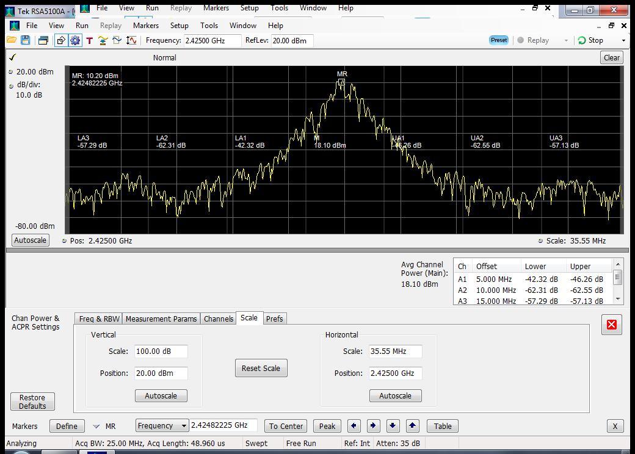Move marker to next peak left arrow
The height and width of the screenshot is (454, 635).
354,426
